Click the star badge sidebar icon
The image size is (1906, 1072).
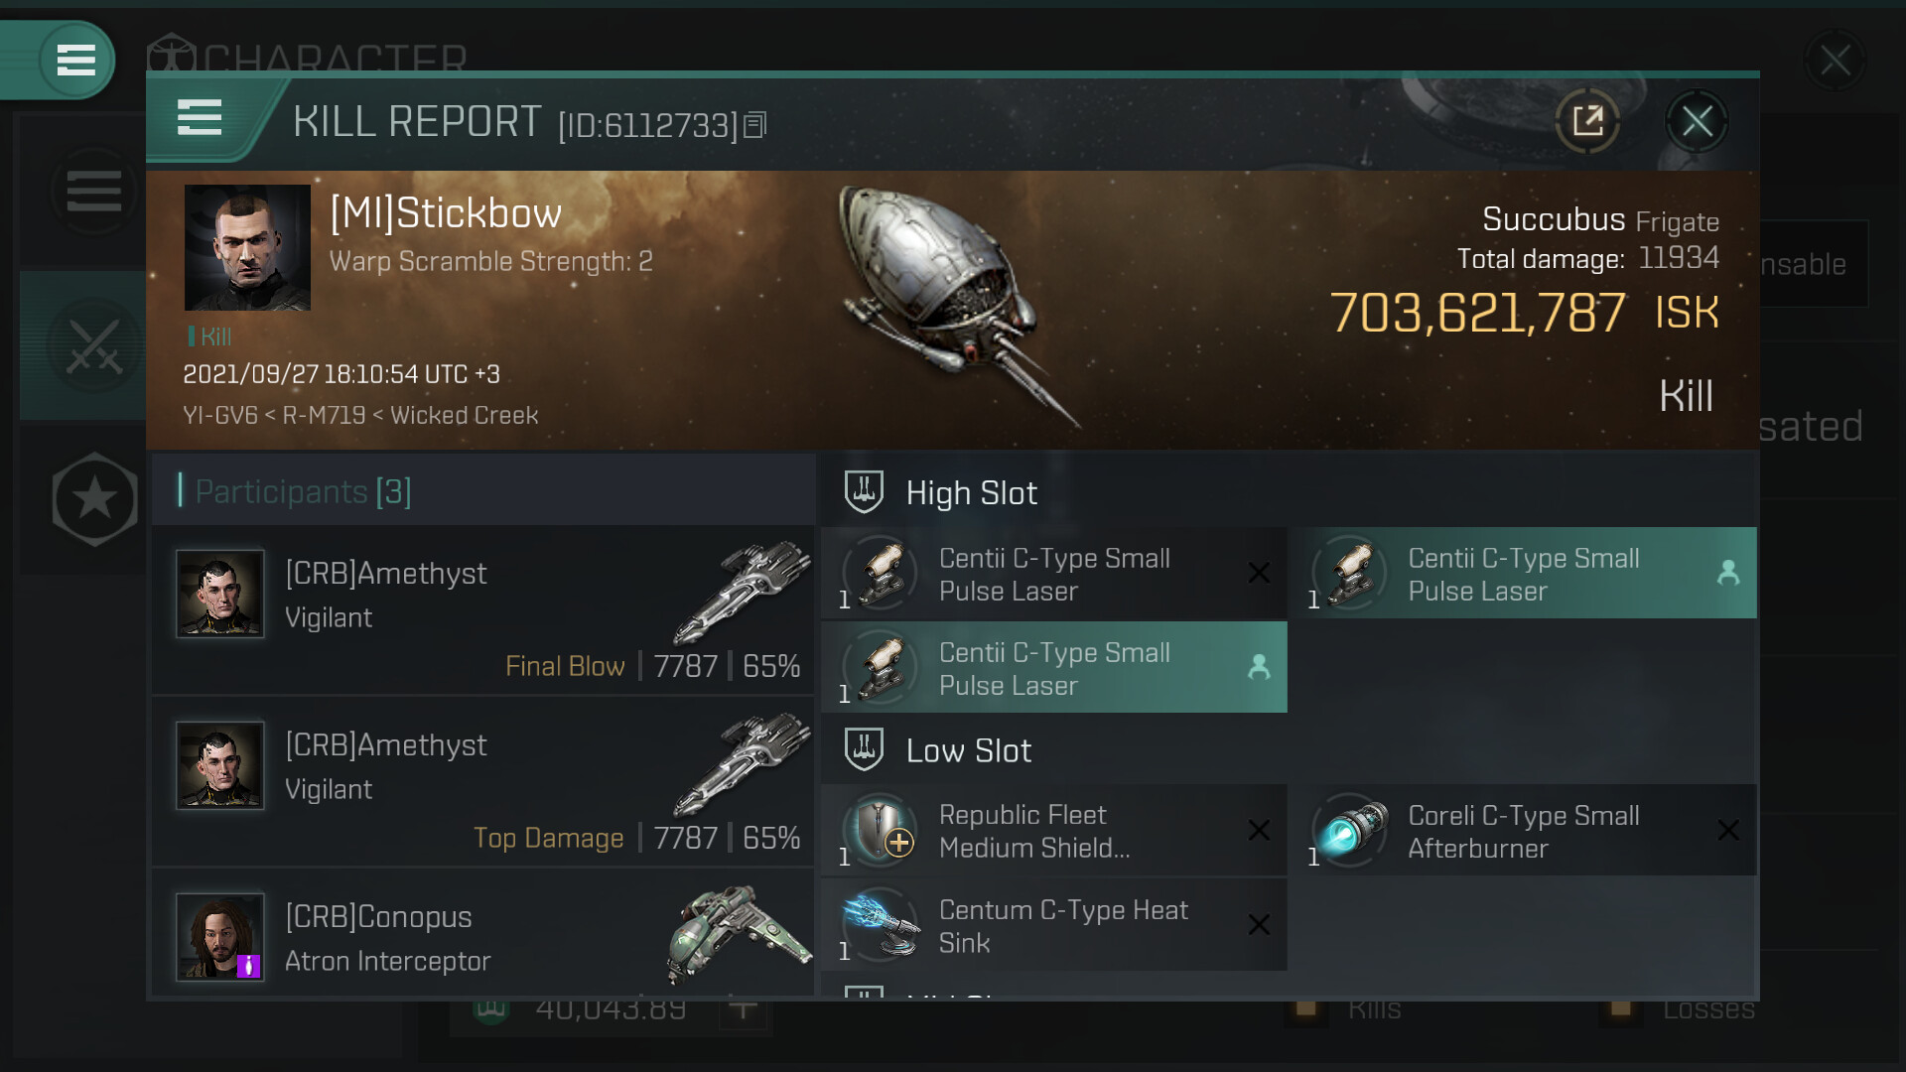(x=94, y=498)
